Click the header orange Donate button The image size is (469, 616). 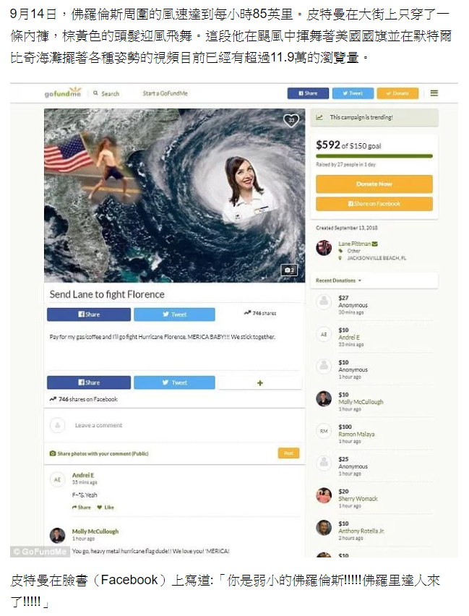[397, 93]
